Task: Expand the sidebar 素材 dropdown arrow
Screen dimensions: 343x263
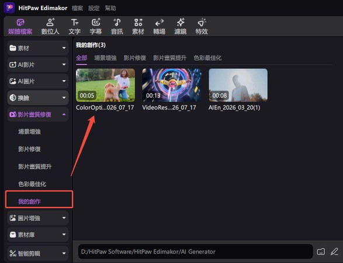Action: pyautogui.click(x=64, y=48)
